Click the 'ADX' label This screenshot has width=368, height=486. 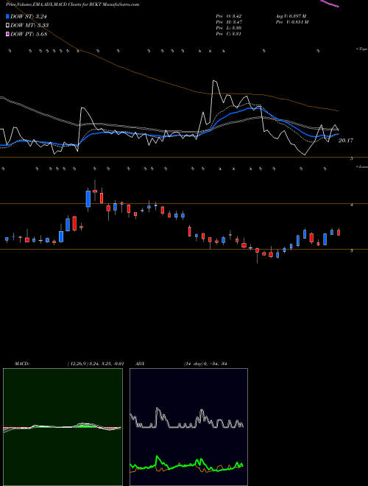140,364
